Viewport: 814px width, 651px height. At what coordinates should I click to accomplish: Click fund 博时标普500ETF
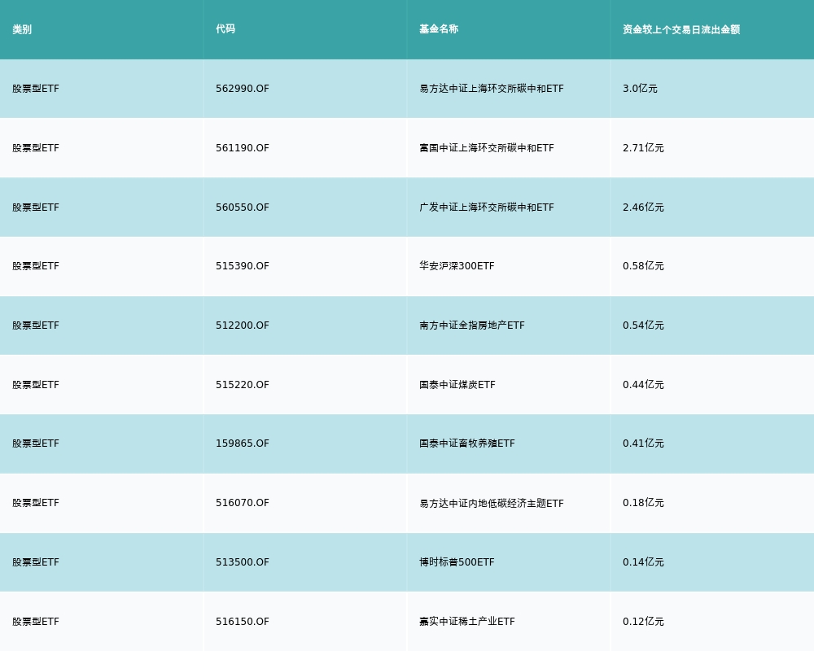click(457, 562)
